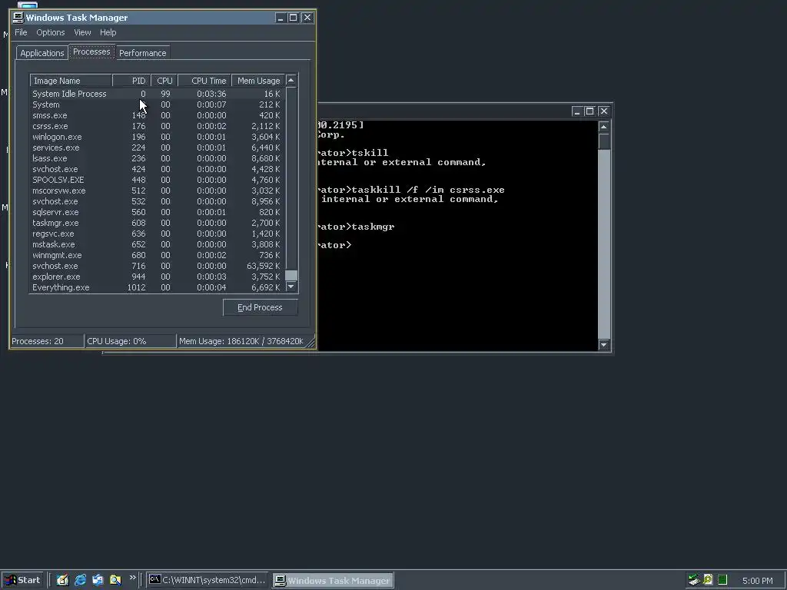787x590 pixels.
Task: Minimize the command prompt window
Action: (x=576, y=111)
